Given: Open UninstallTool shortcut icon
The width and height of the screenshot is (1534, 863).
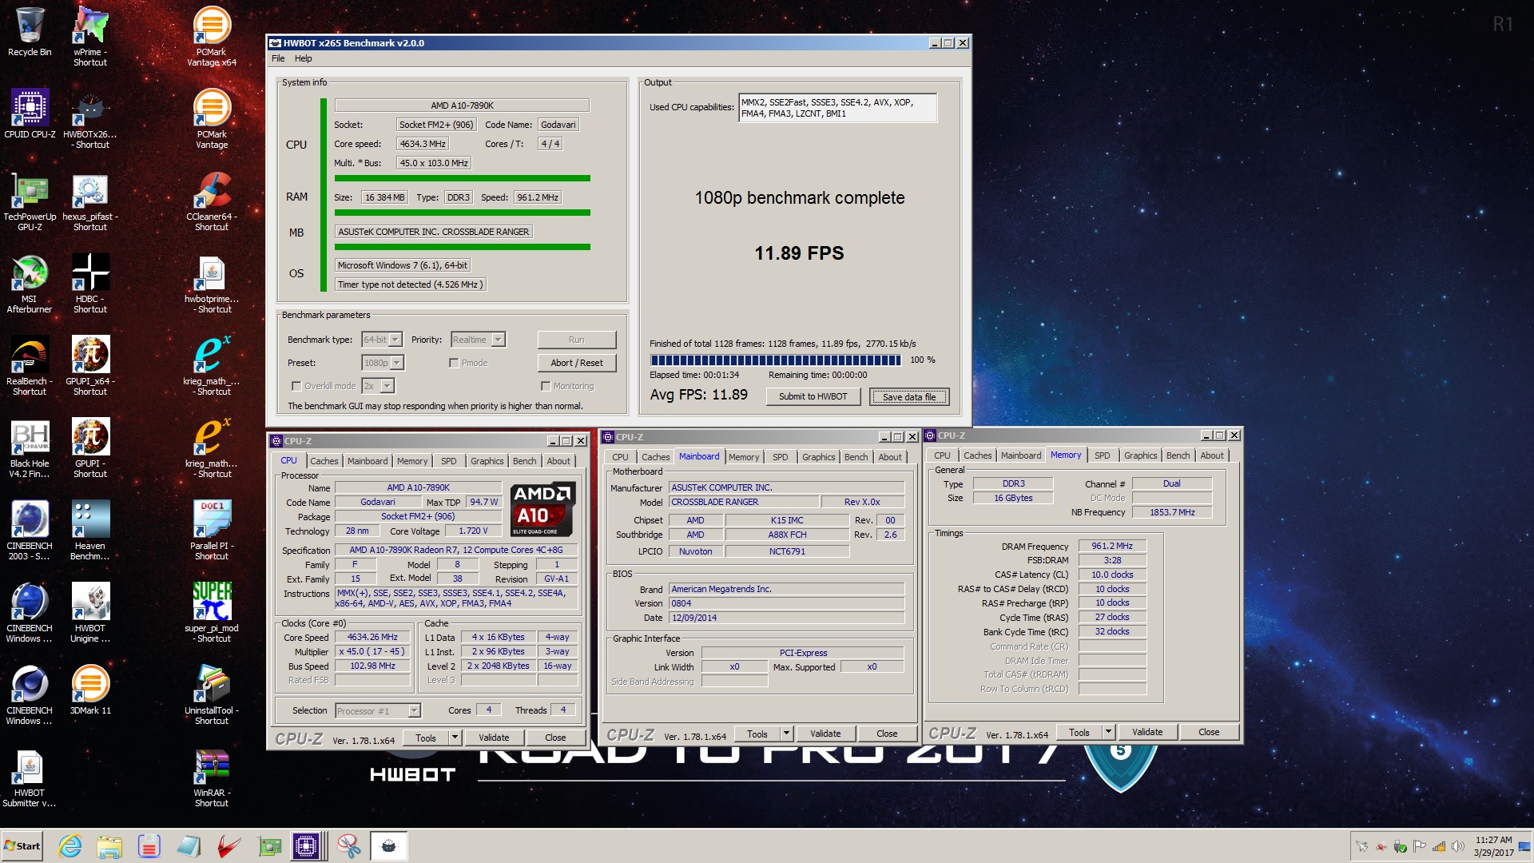Looking at the screenshot, I should [212, 695].
